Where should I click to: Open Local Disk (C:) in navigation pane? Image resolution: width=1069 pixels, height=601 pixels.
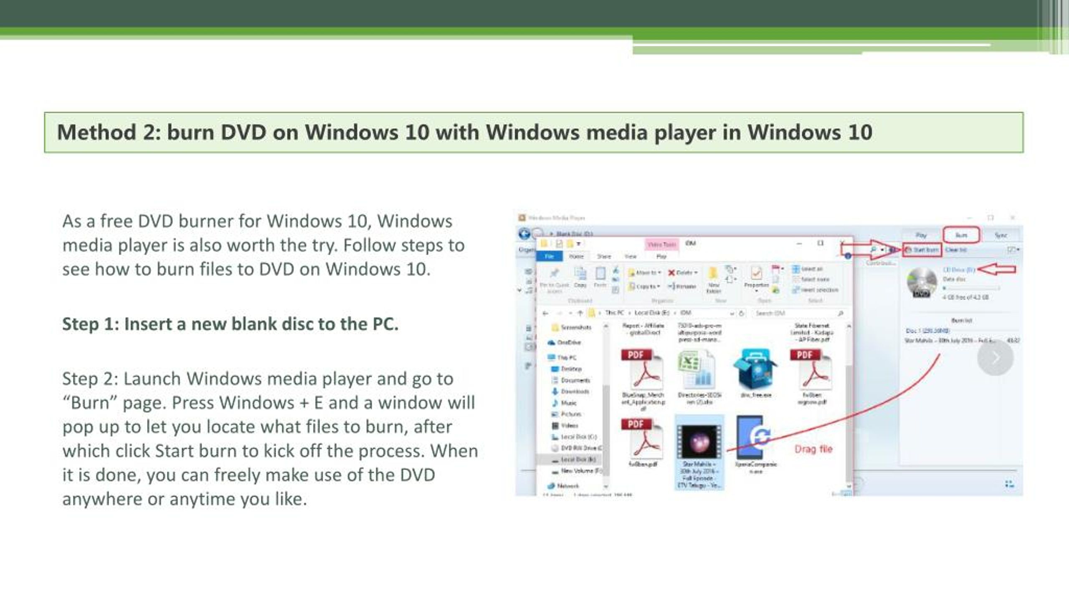pos(574,437)
